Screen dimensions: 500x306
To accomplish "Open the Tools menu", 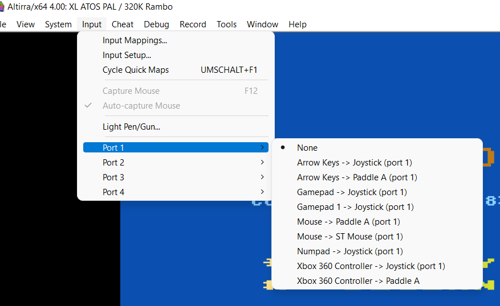I will [226, 24].
